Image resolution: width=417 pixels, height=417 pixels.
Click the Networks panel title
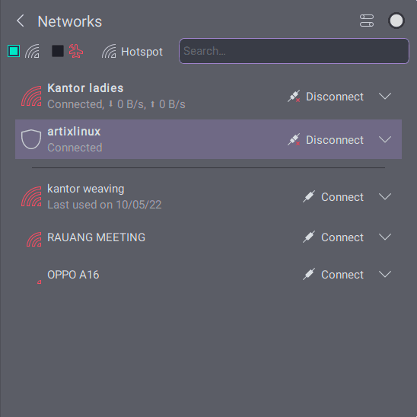pyautogui.click(x=70, y=21)
